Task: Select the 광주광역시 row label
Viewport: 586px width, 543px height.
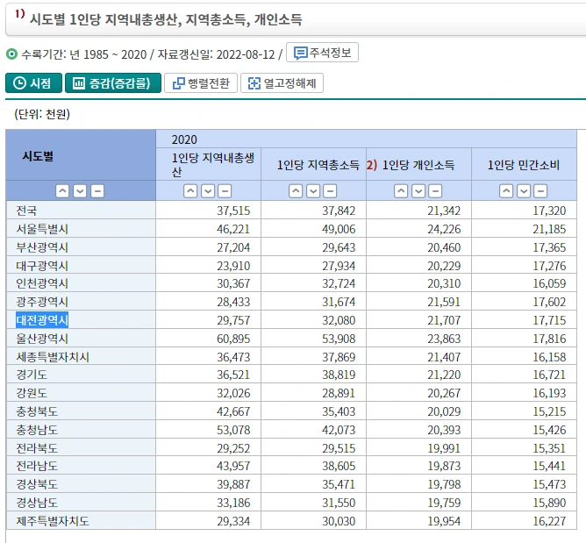Action: pyautogui.click(x=42, y=302)
